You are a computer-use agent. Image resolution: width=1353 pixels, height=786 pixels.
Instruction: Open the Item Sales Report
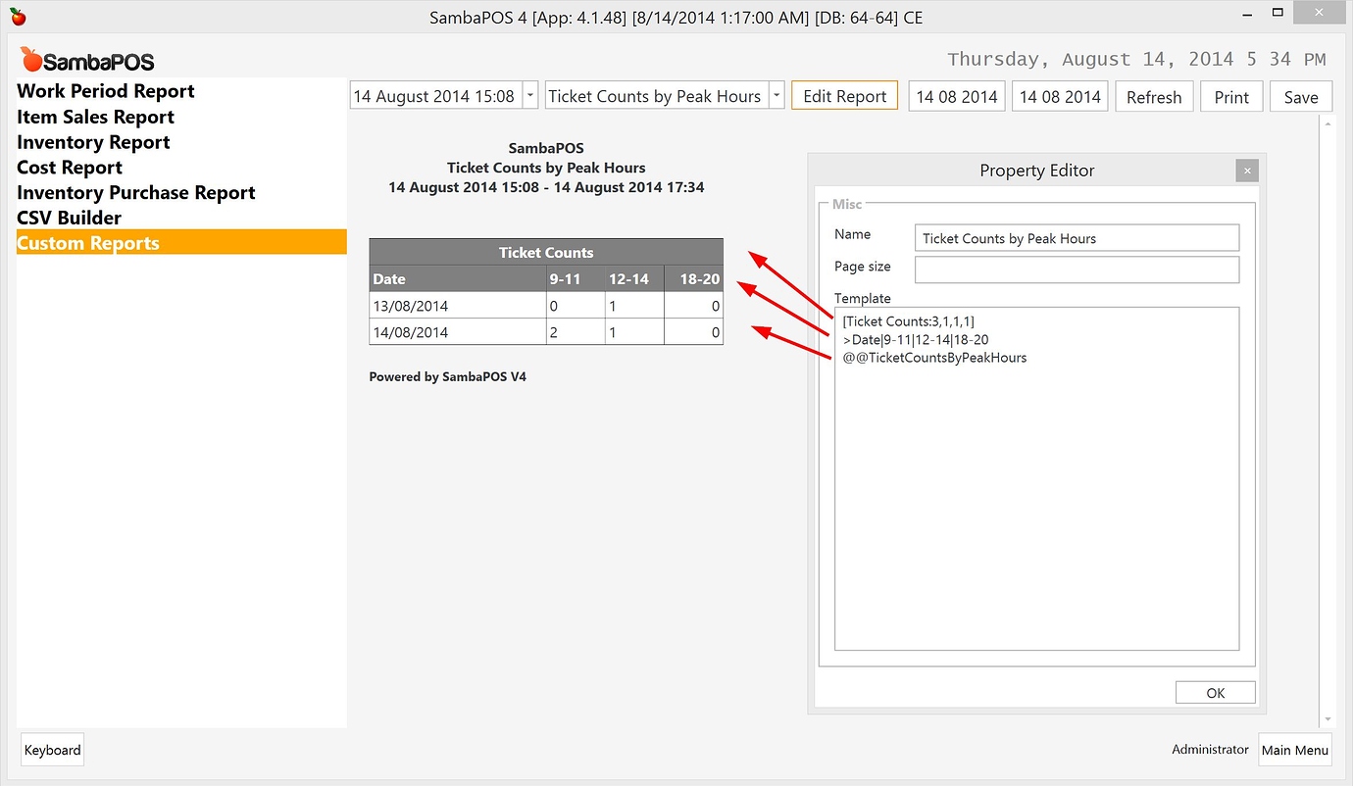coord(95,117)
